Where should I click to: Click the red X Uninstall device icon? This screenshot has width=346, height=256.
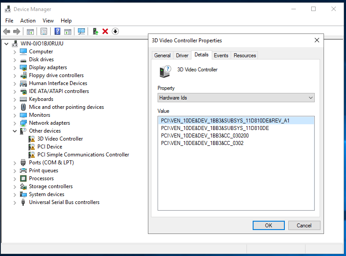(105, 31)
